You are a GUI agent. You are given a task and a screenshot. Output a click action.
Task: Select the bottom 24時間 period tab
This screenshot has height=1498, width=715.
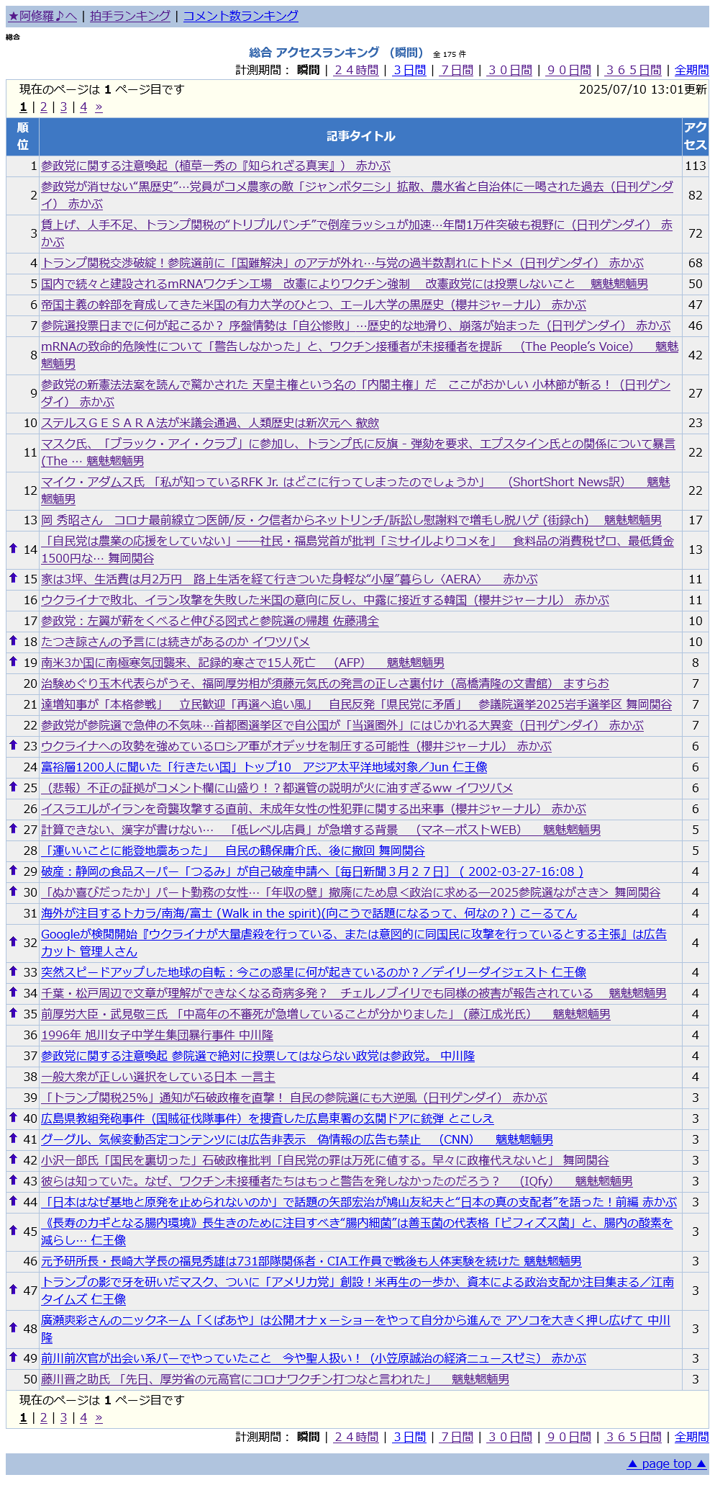click(356, 1437)
